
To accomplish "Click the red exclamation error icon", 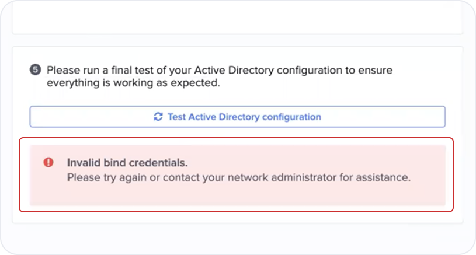I will coord(48,163).
